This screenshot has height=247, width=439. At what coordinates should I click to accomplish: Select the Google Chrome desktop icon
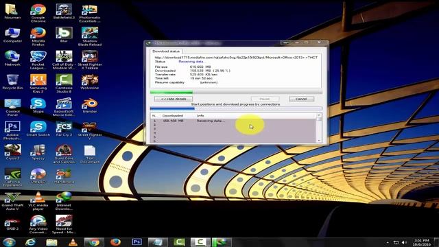tap(38, 13)
